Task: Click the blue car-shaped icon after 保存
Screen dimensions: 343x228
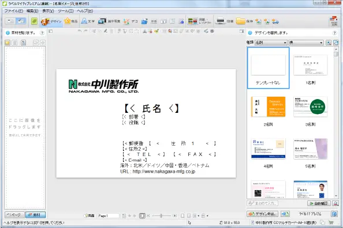Action: 275,21
